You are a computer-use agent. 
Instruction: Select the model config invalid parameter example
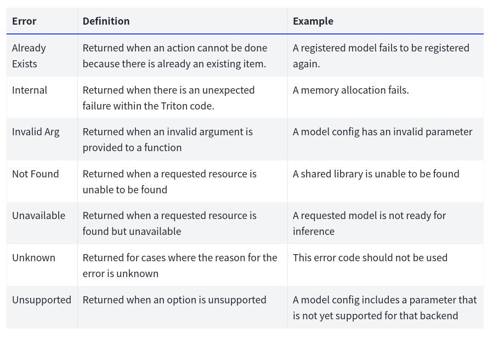click(x=382, y=132)
